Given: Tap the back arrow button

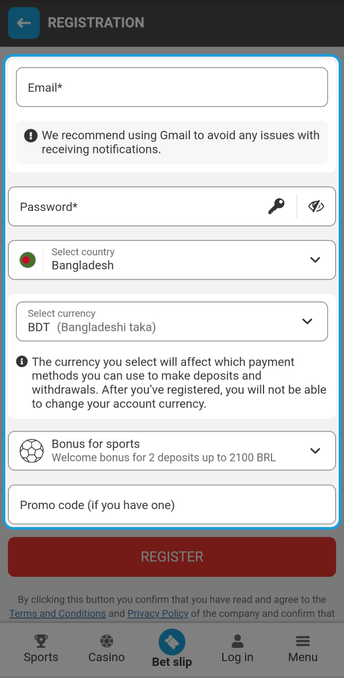Looking at the screenshot, I should tap(24, 23).
